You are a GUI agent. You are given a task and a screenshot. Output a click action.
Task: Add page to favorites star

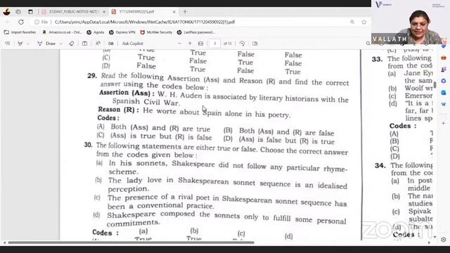pyautogui.click(x=364, y=22)
